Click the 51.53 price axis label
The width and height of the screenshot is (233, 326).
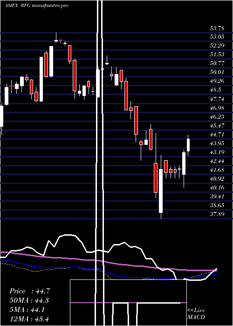click(x=217, y=54)
